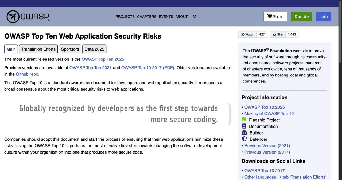Click the green Donate button
342x180 pixels.
point(302,17)
